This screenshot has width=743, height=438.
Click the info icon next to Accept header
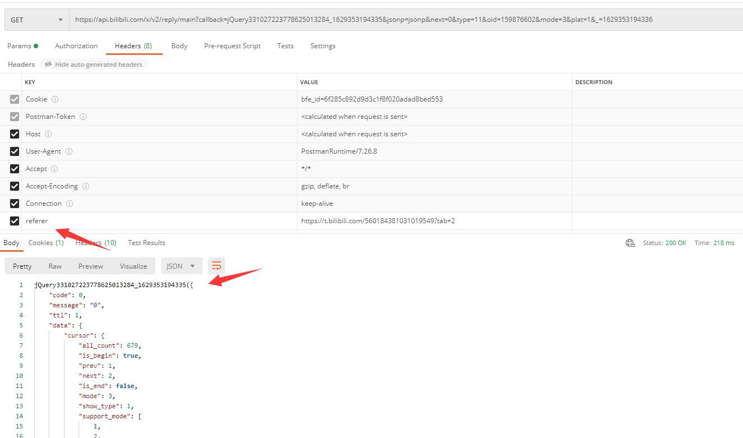[x=54, y=168]
